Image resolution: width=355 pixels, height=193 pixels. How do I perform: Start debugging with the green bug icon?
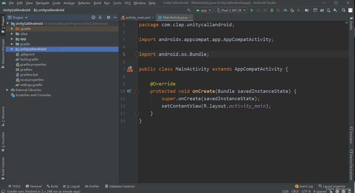tap(272, 10)
